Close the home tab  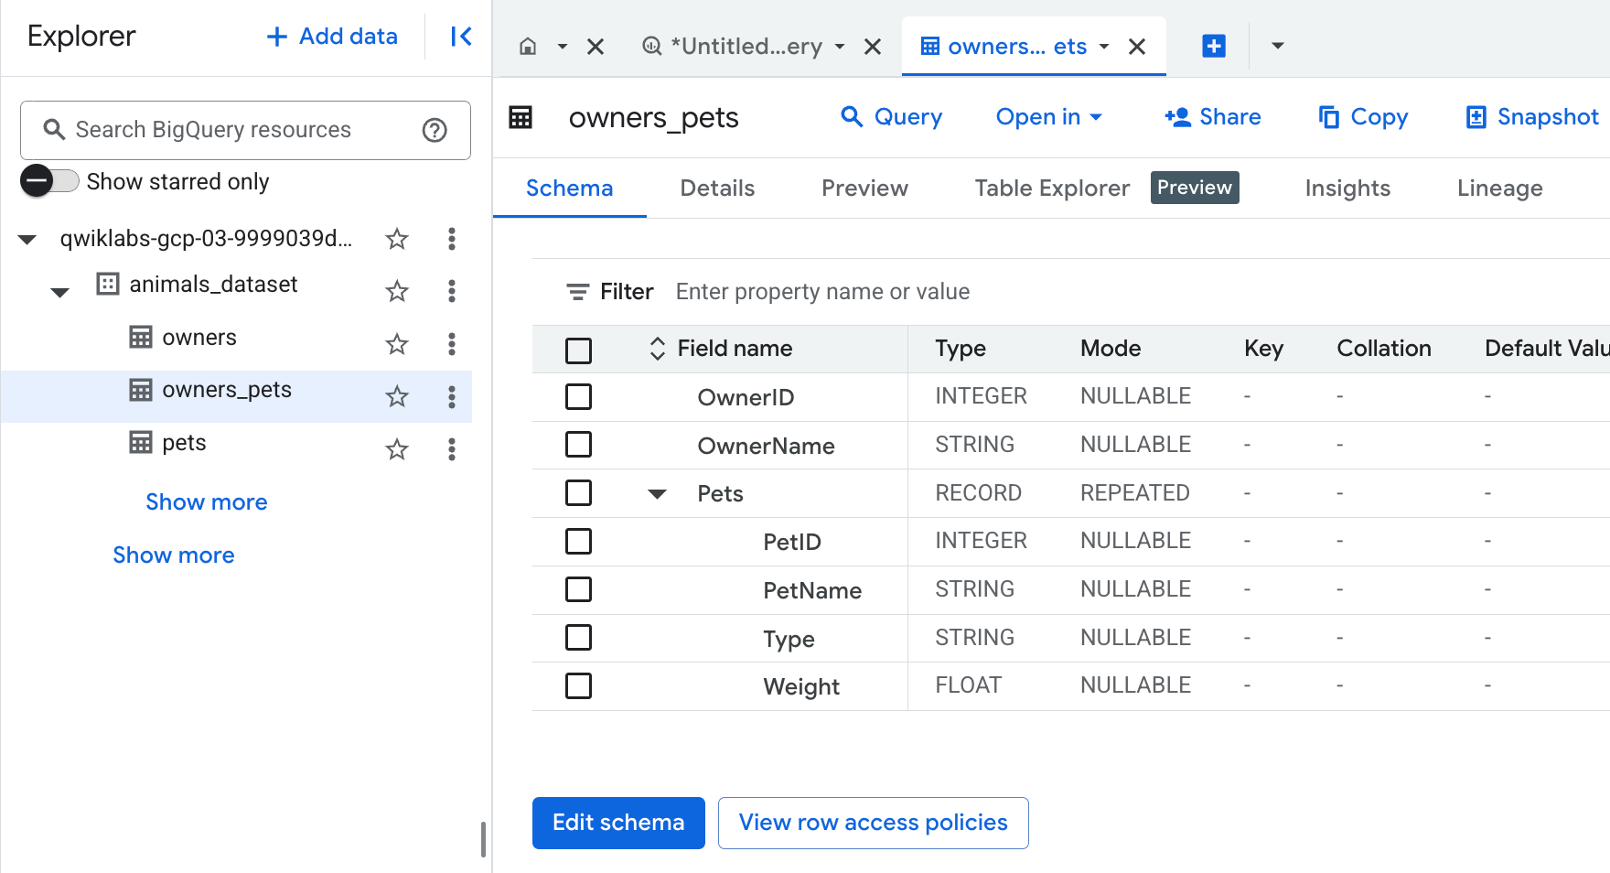point(596,47)
